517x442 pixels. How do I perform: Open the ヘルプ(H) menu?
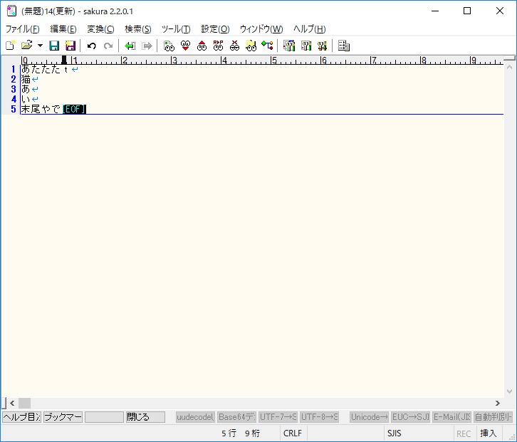coord(309,29)
